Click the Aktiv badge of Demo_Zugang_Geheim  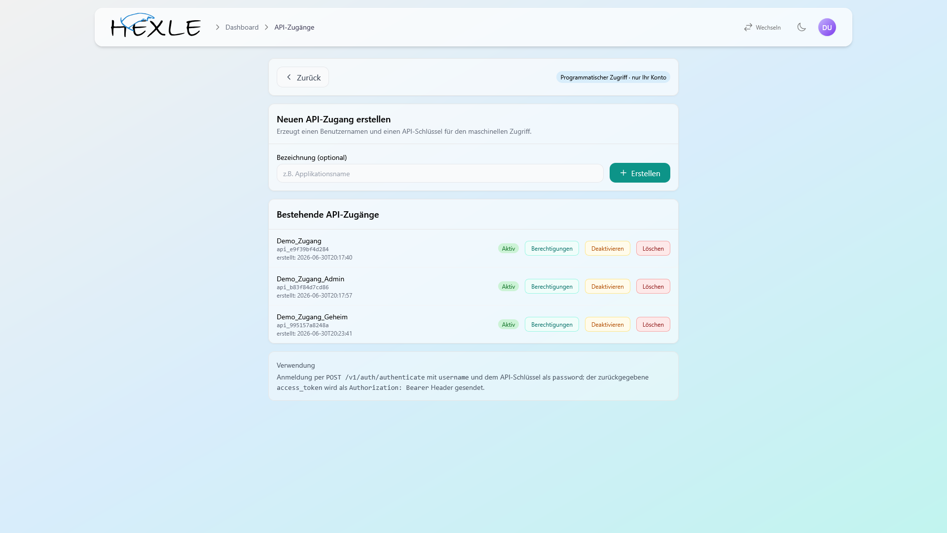(509, 324)
